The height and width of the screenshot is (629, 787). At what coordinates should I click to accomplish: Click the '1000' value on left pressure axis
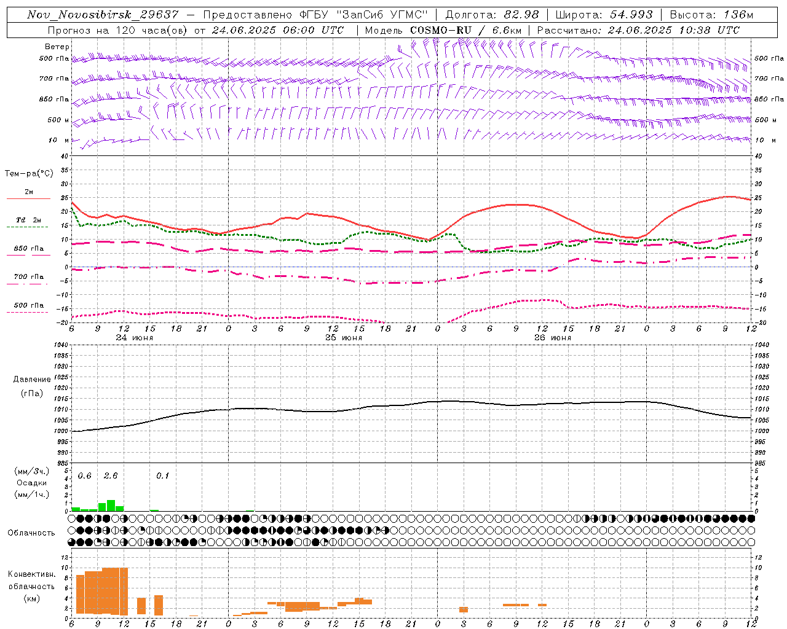60,431
